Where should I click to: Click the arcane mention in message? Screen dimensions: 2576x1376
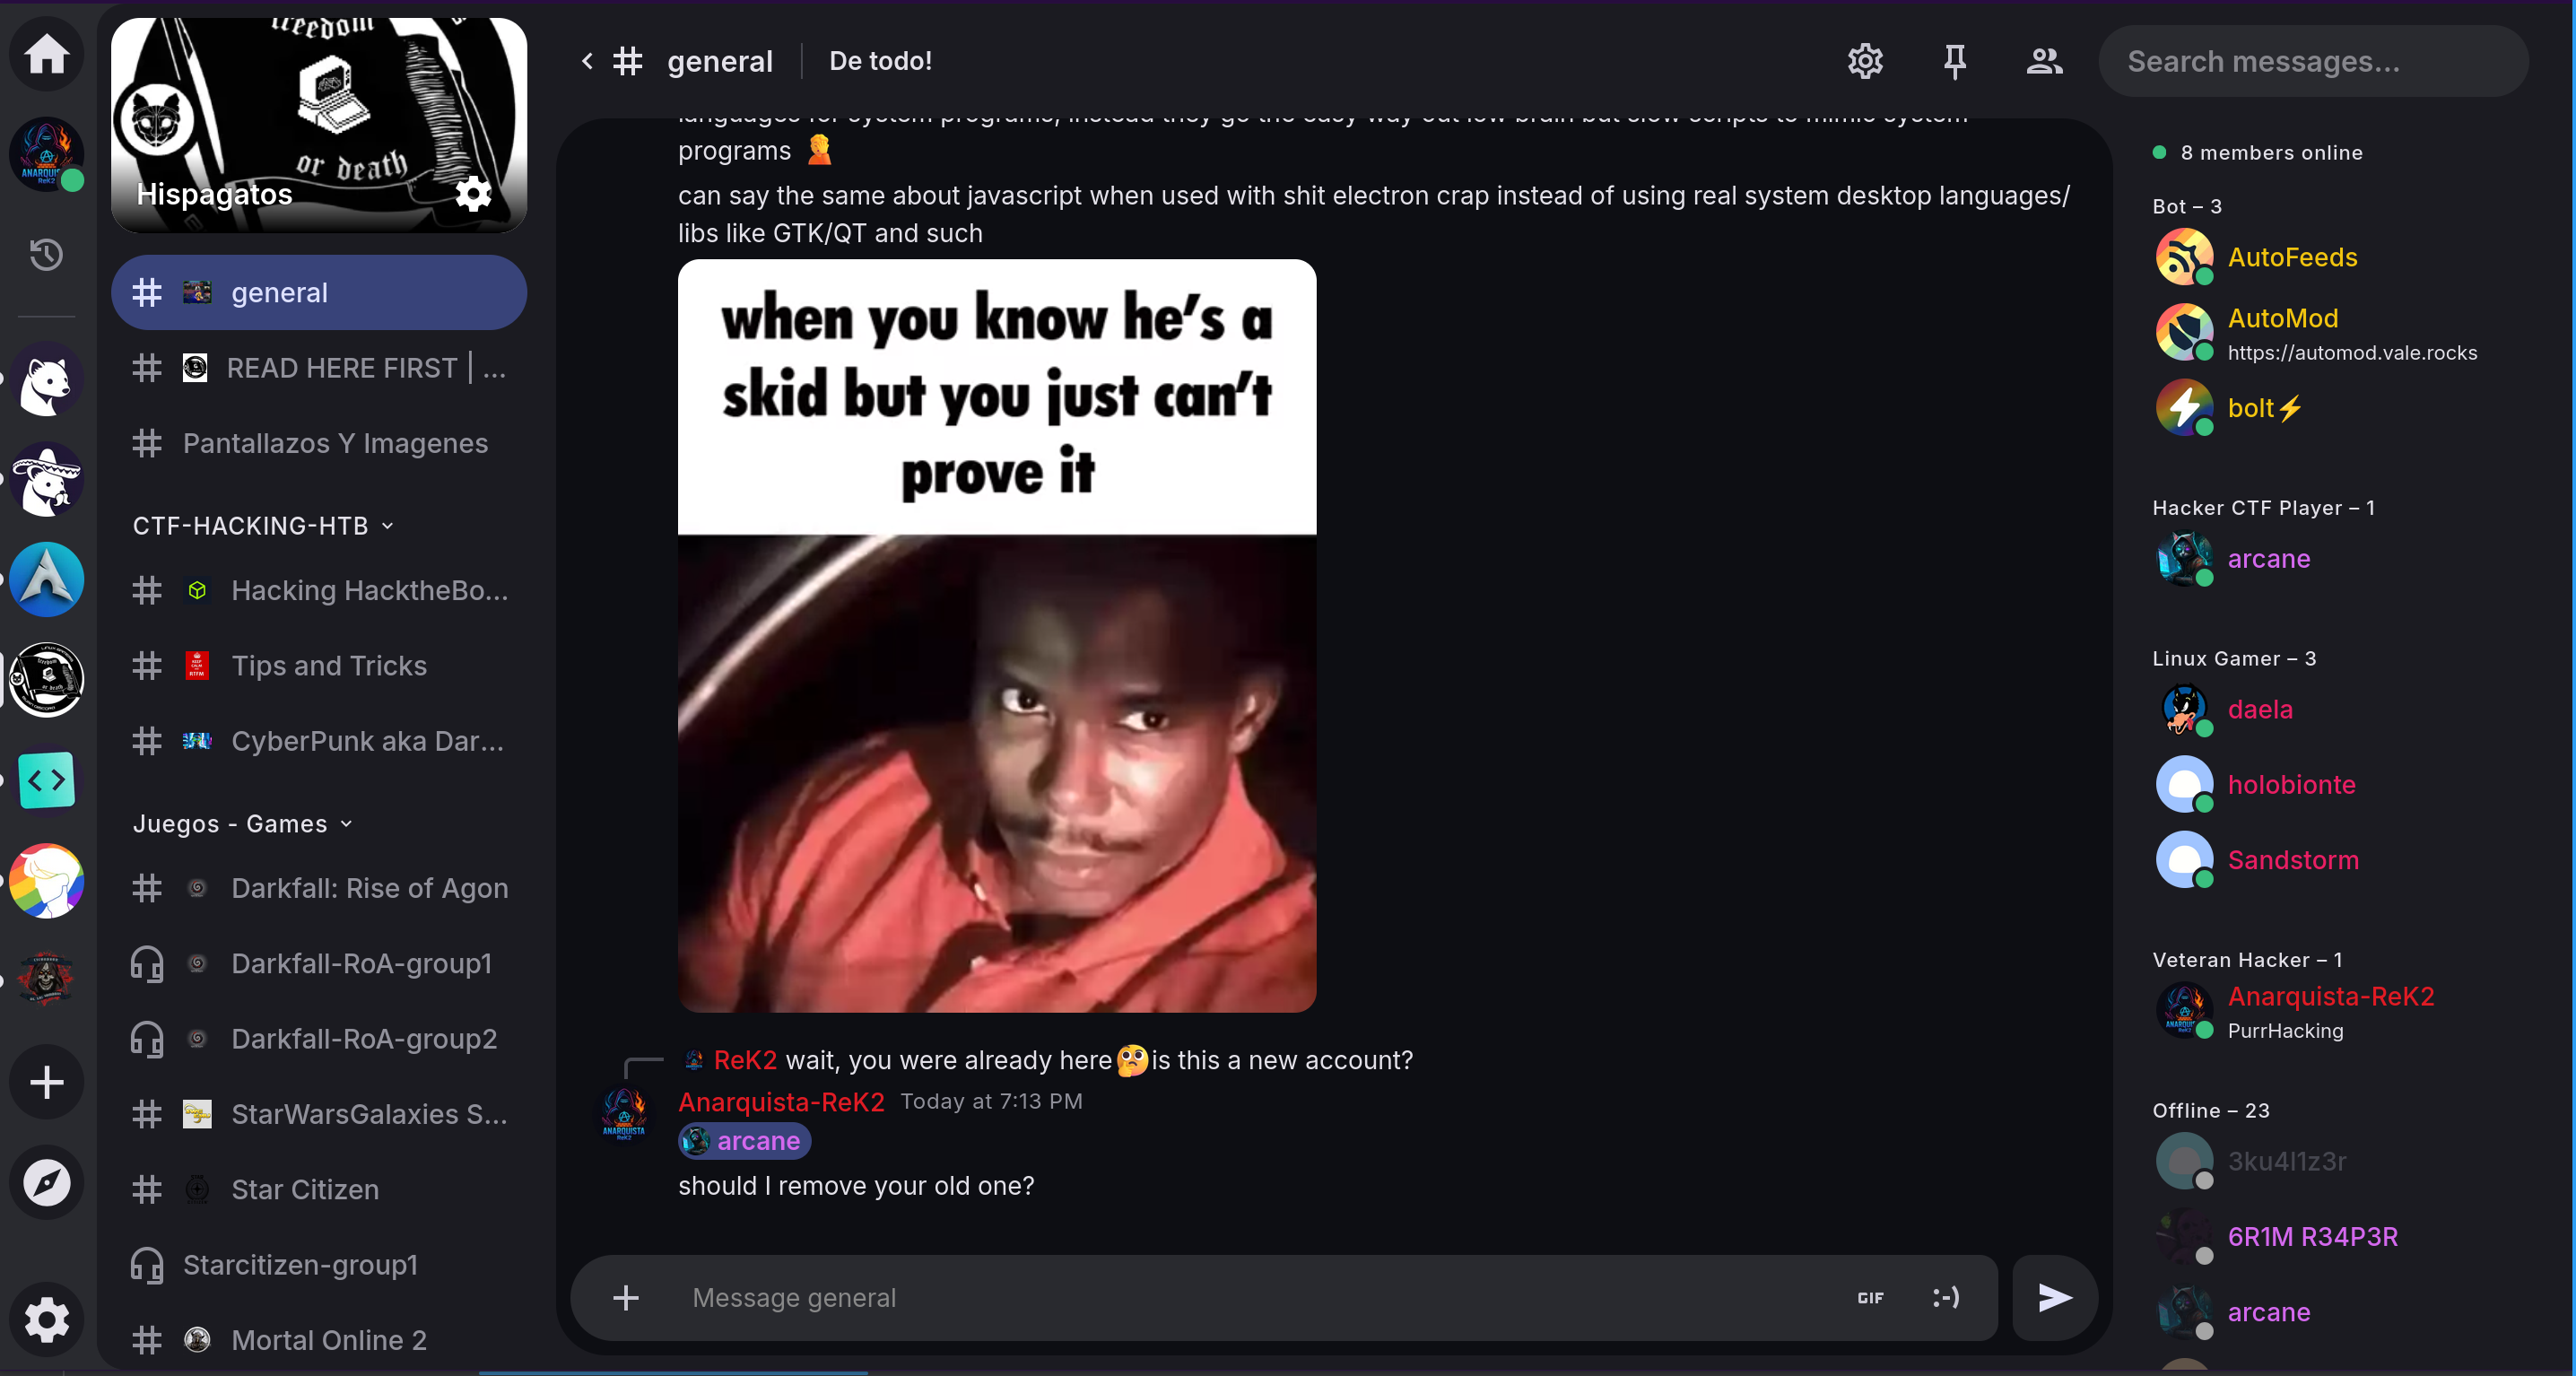[x=744, y=1140]
